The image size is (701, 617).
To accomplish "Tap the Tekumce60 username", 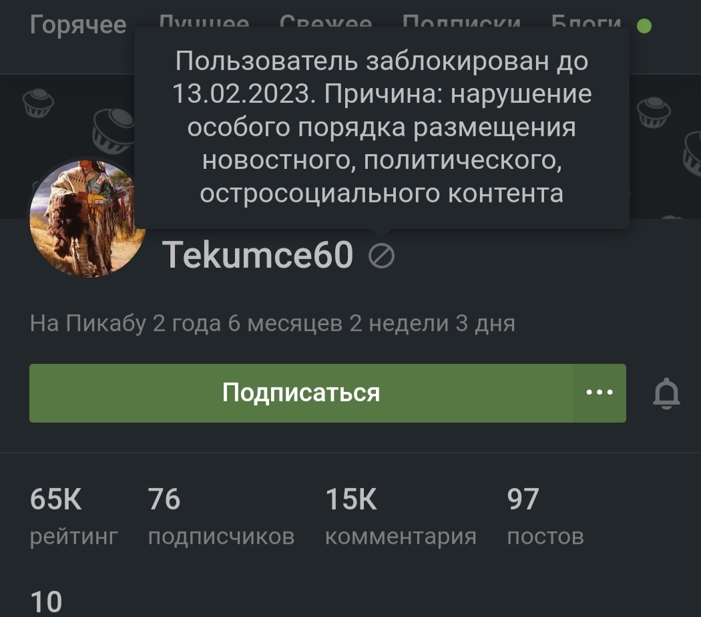I will [x=258, y=255].
